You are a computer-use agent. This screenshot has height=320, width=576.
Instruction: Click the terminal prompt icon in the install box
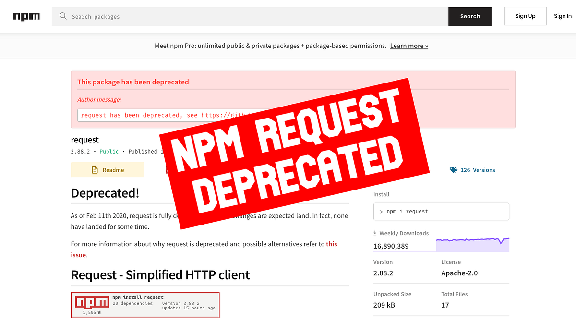click(383, 211)
